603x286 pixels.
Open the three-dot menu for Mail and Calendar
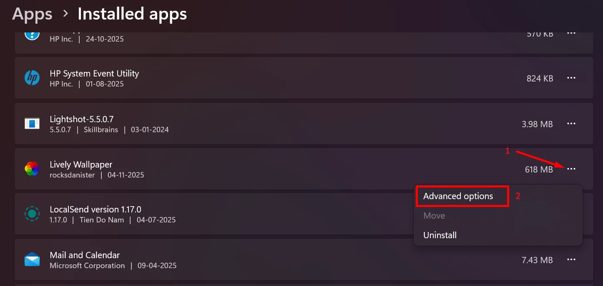pyautogui.click(x=571, y=259)
